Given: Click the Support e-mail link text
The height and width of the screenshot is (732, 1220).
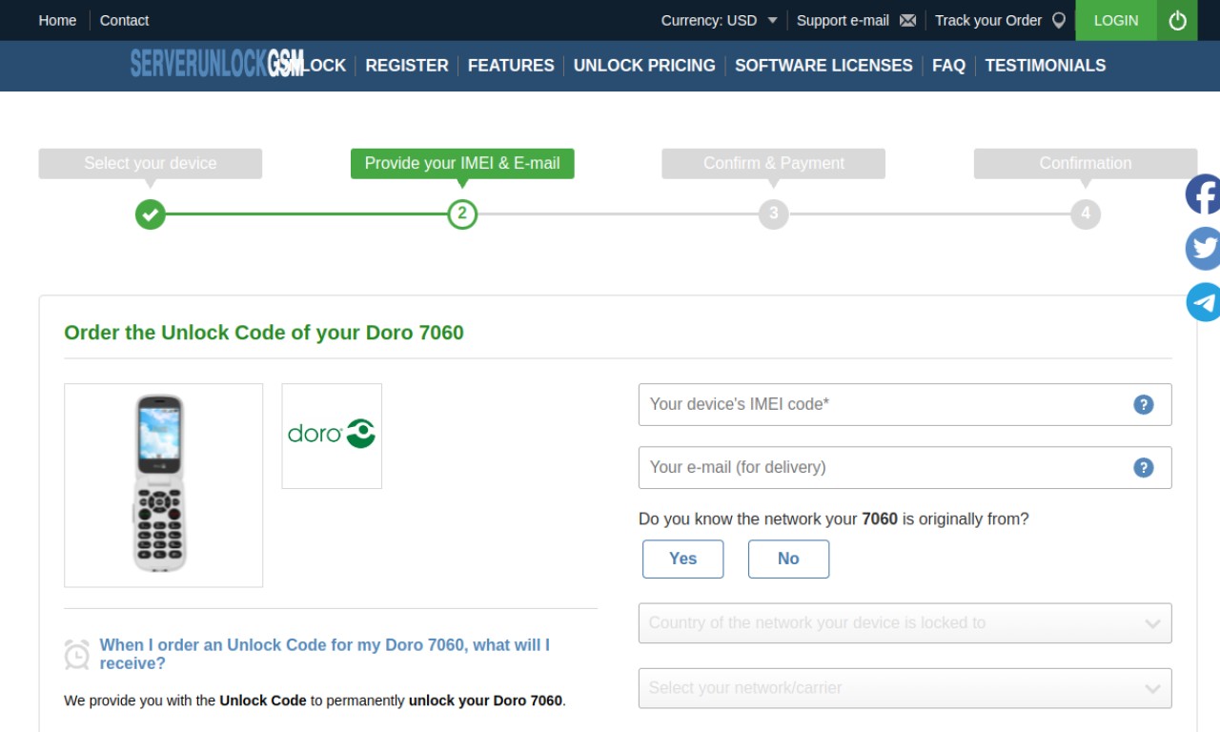Looking at the screenshot, I should 843,20.
